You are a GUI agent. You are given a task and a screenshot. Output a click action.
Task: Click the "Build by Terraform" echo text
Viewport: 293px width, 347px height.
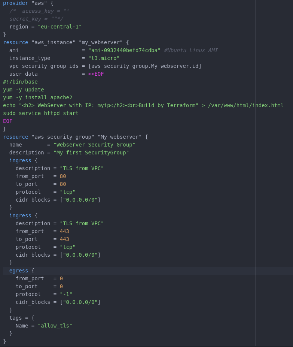pos(167,105)
